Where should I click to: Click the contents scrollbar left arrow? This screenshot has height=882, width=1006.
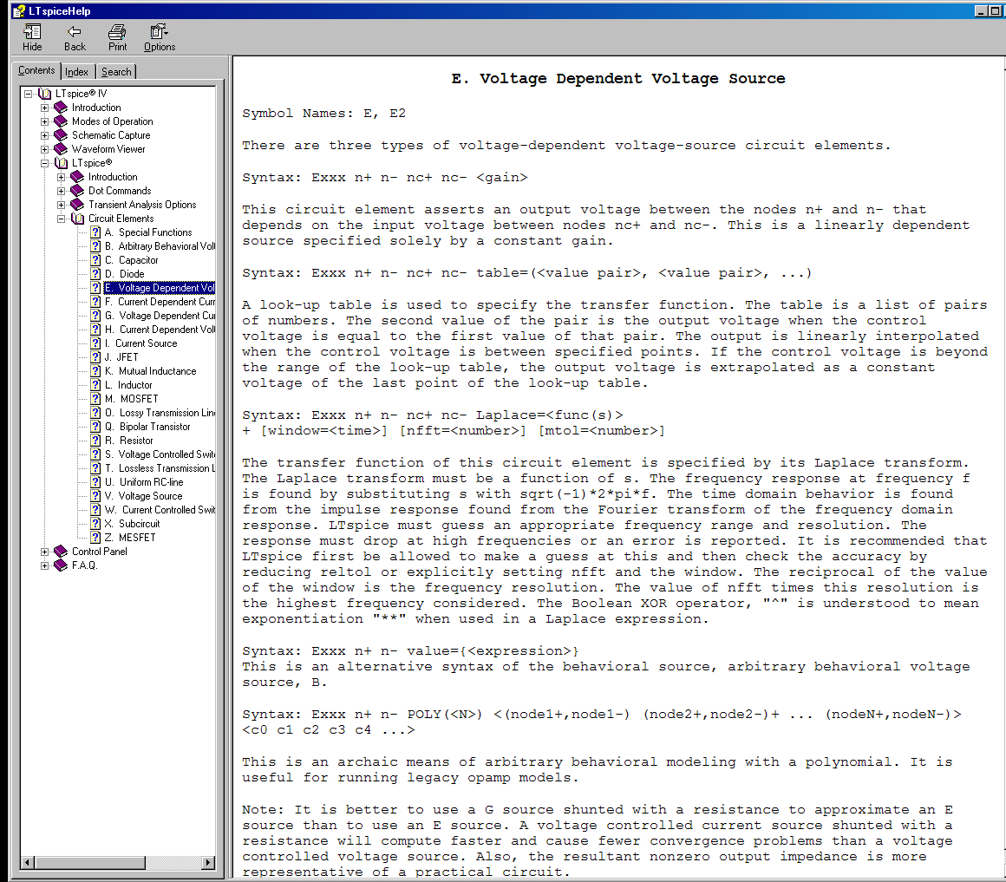point(27,863)
